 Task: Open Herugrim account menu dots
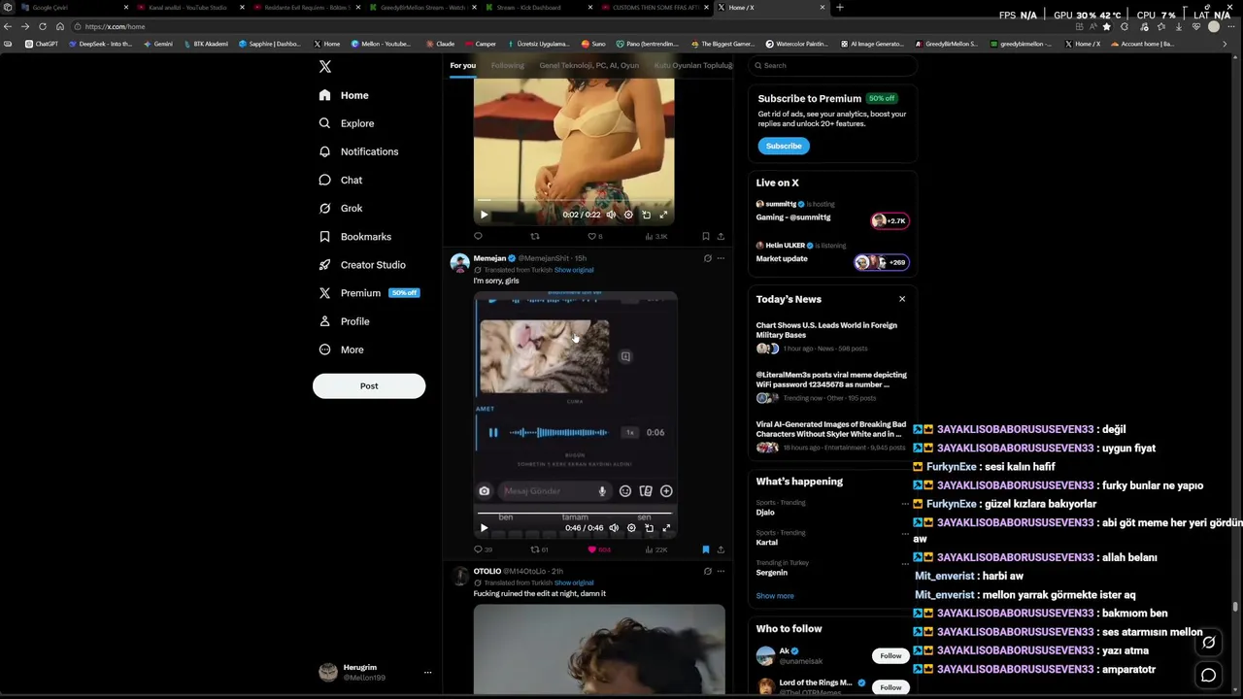tap(427, 672)
